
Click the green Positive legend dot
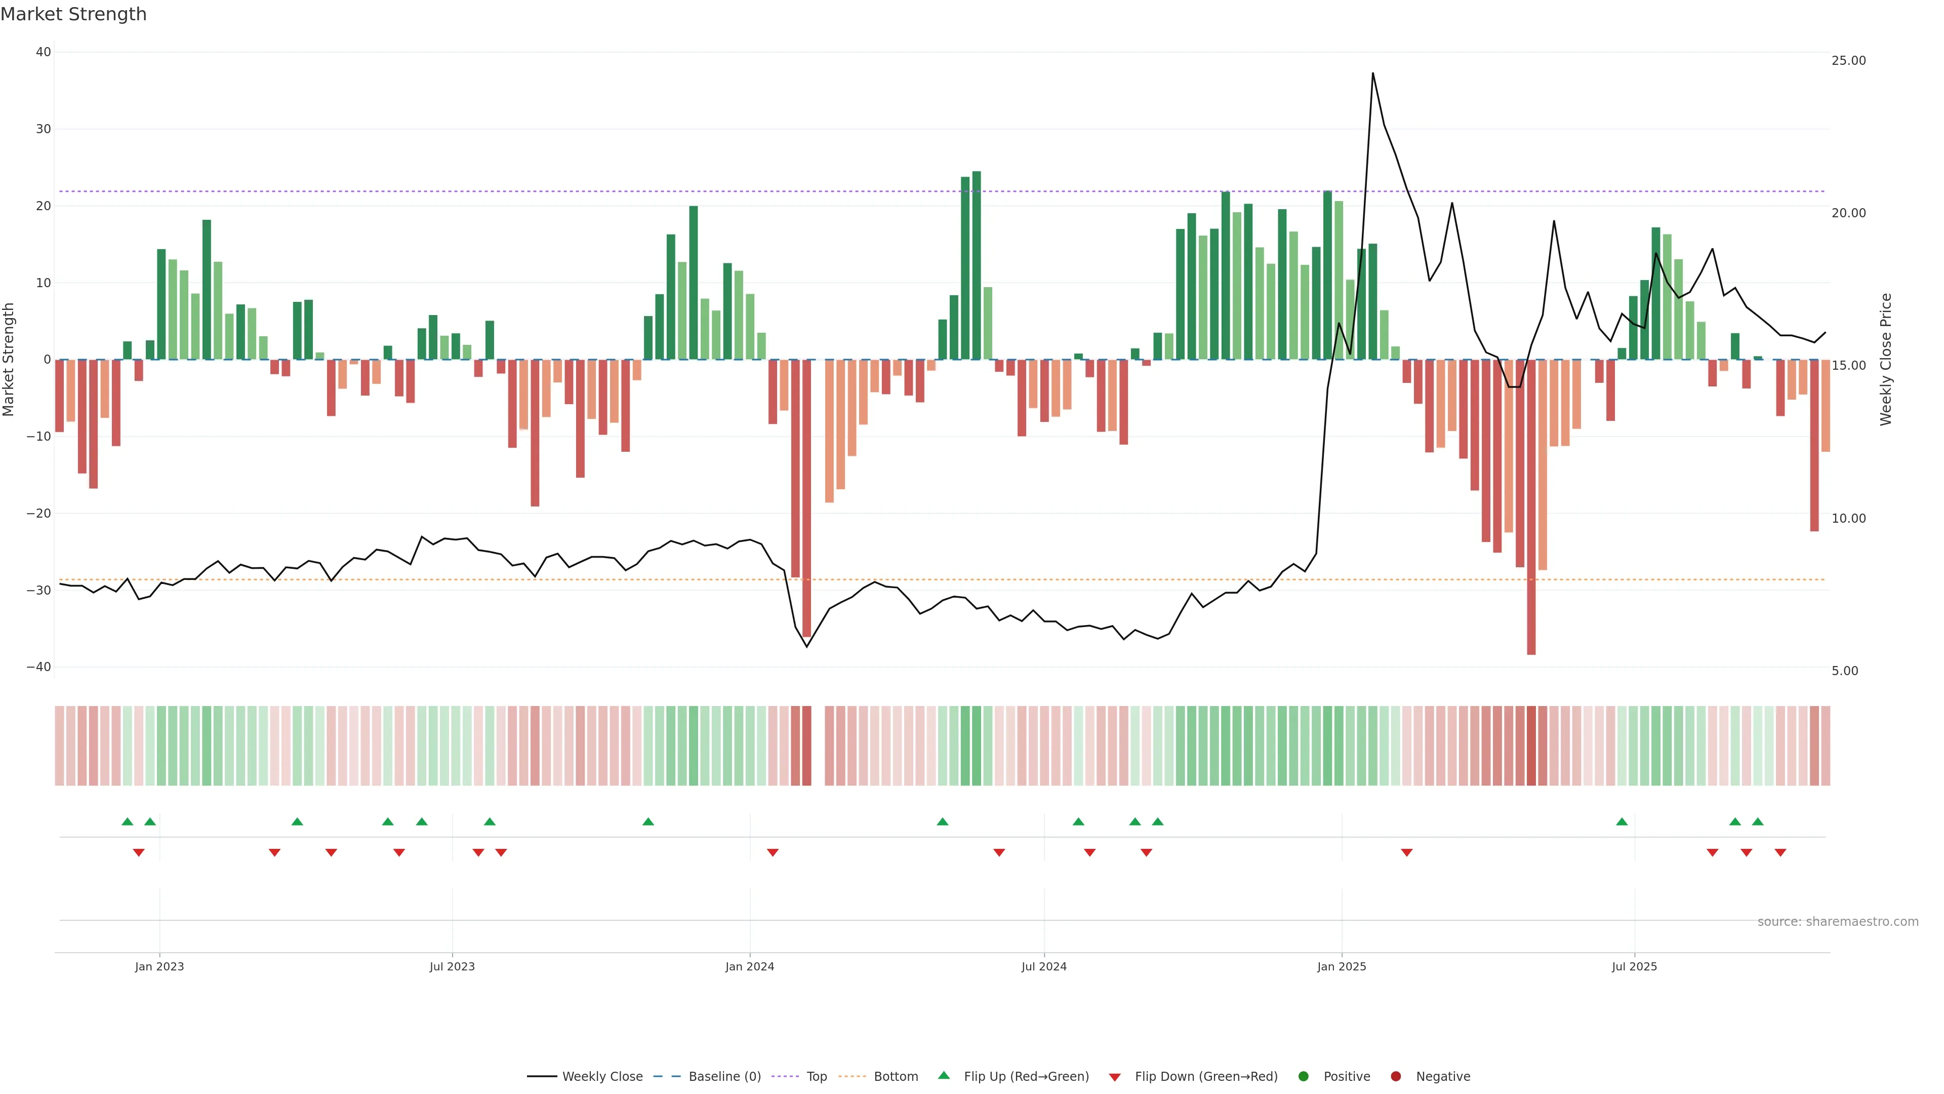pos(1303,1077)
